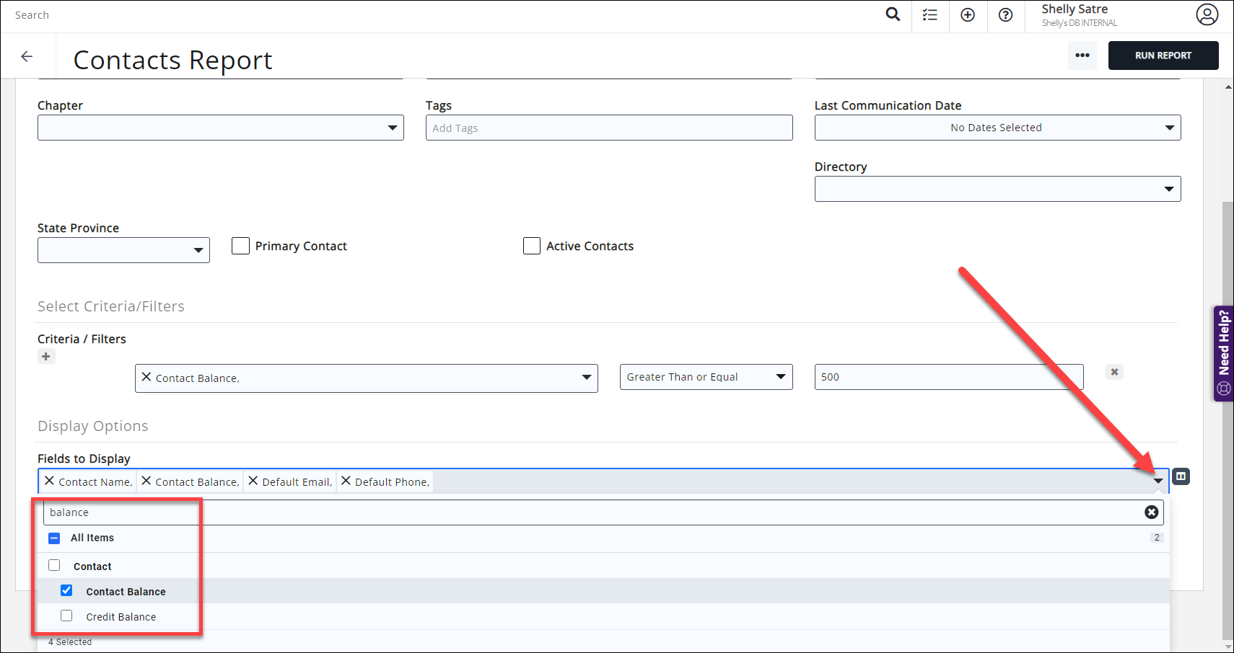Image resolution: width=1234 pixels, height=653 pixels.
Task: Run the Contacts Report
Action: (1163, 55)
